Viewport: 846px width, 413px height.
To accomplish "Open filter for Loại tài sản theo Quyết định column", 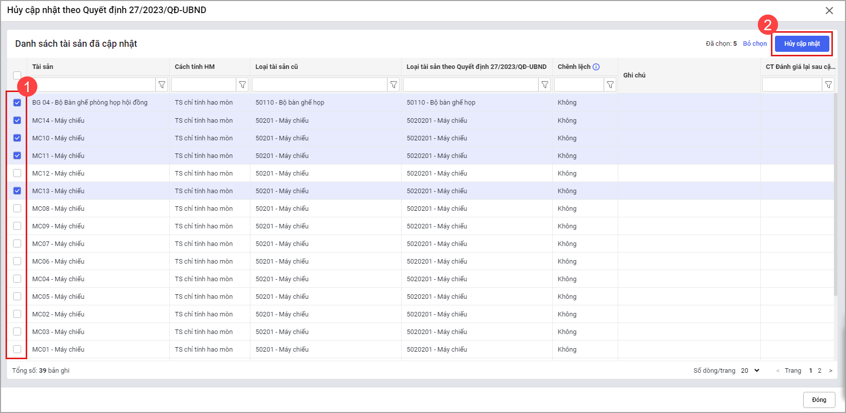I will (545, 85).
